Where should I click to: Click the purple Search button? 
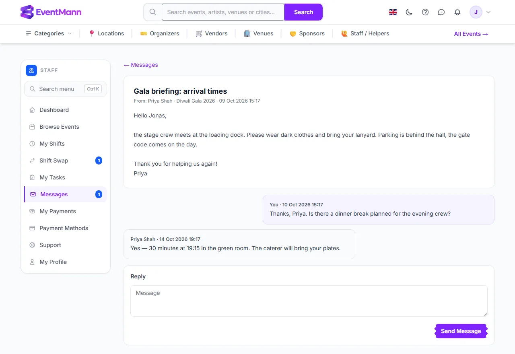click(303, 12)
